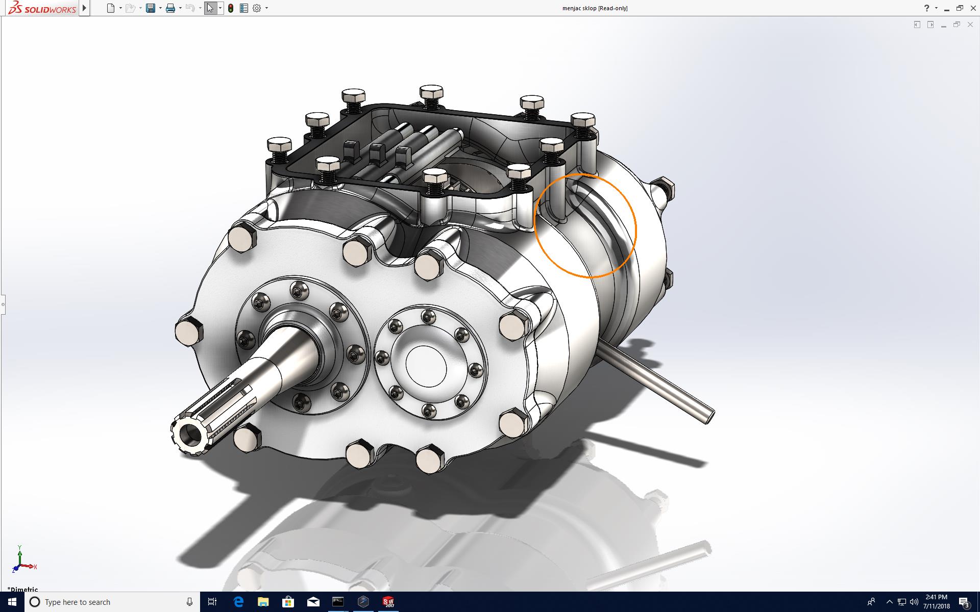
Task: Click the New document icon
Action: [110, 8]
